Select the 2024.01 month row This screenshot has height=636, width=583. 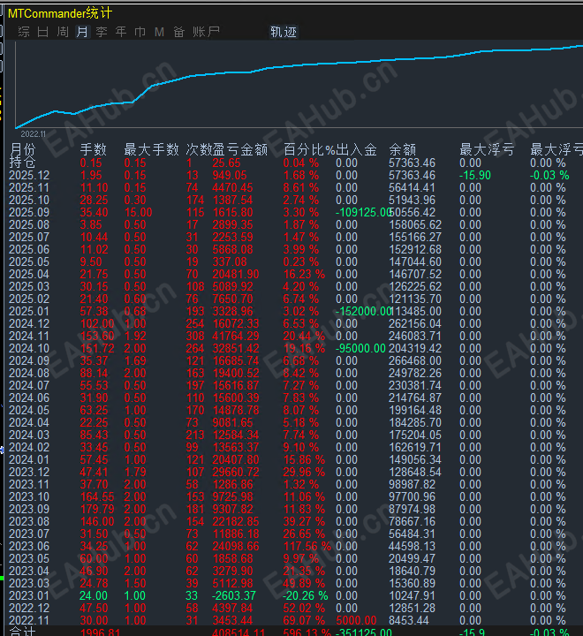pos(291,459)
